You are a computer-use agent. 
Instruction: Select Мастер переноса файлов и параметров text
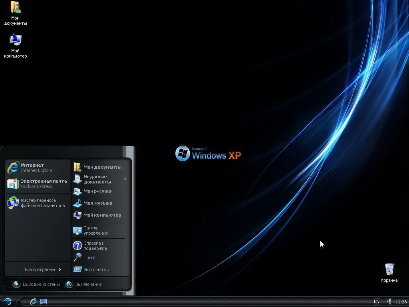pos(43,203)
